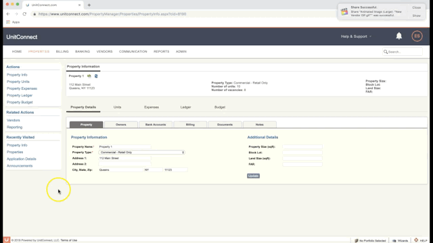Open the COMMUNICATION menu
This screenshot has height=243, width=433.
point(133,51)
